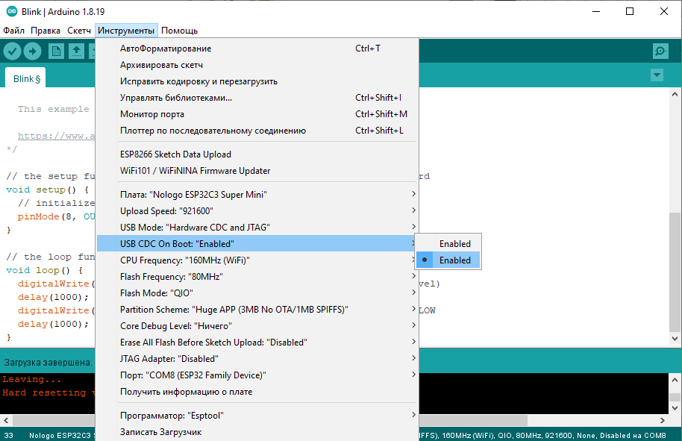Switch to the Blink sketch tab

(26, 78)
